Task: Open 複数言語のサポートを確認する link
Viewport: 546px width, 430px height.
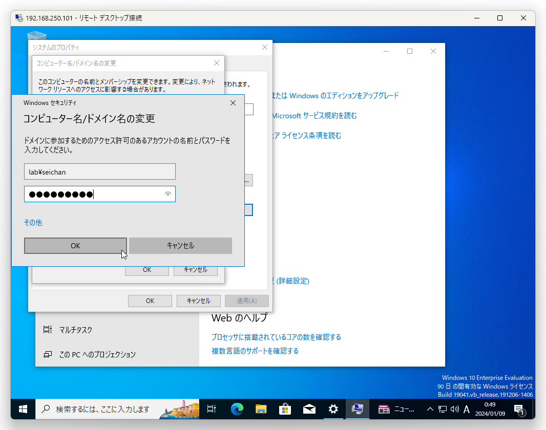Action: [255, 351]
